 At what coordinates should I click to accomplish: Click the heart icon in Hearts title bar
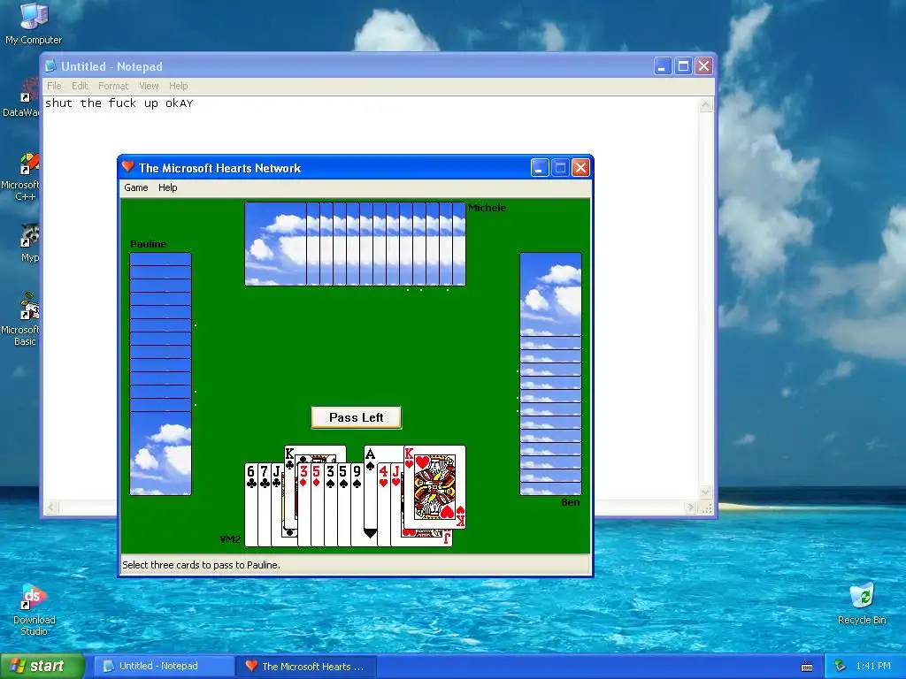coord(128,167)
